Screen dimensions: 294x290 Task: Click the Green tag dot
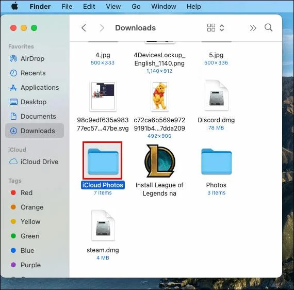coord(13,236)
